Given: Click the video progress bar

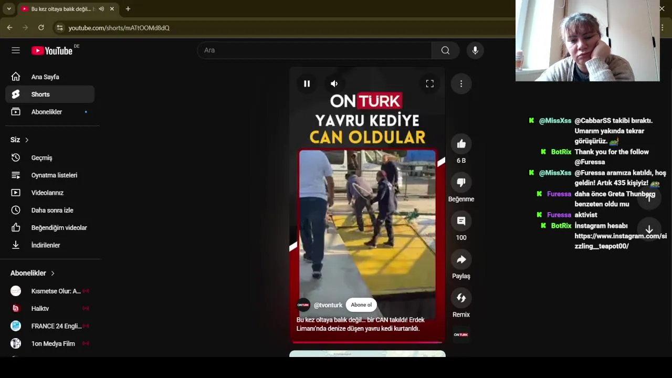Looking at the screenshot, I should click(367, 342).
